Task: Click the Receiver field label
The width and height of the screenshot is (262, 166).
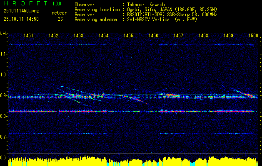Action: pos(85,15)
